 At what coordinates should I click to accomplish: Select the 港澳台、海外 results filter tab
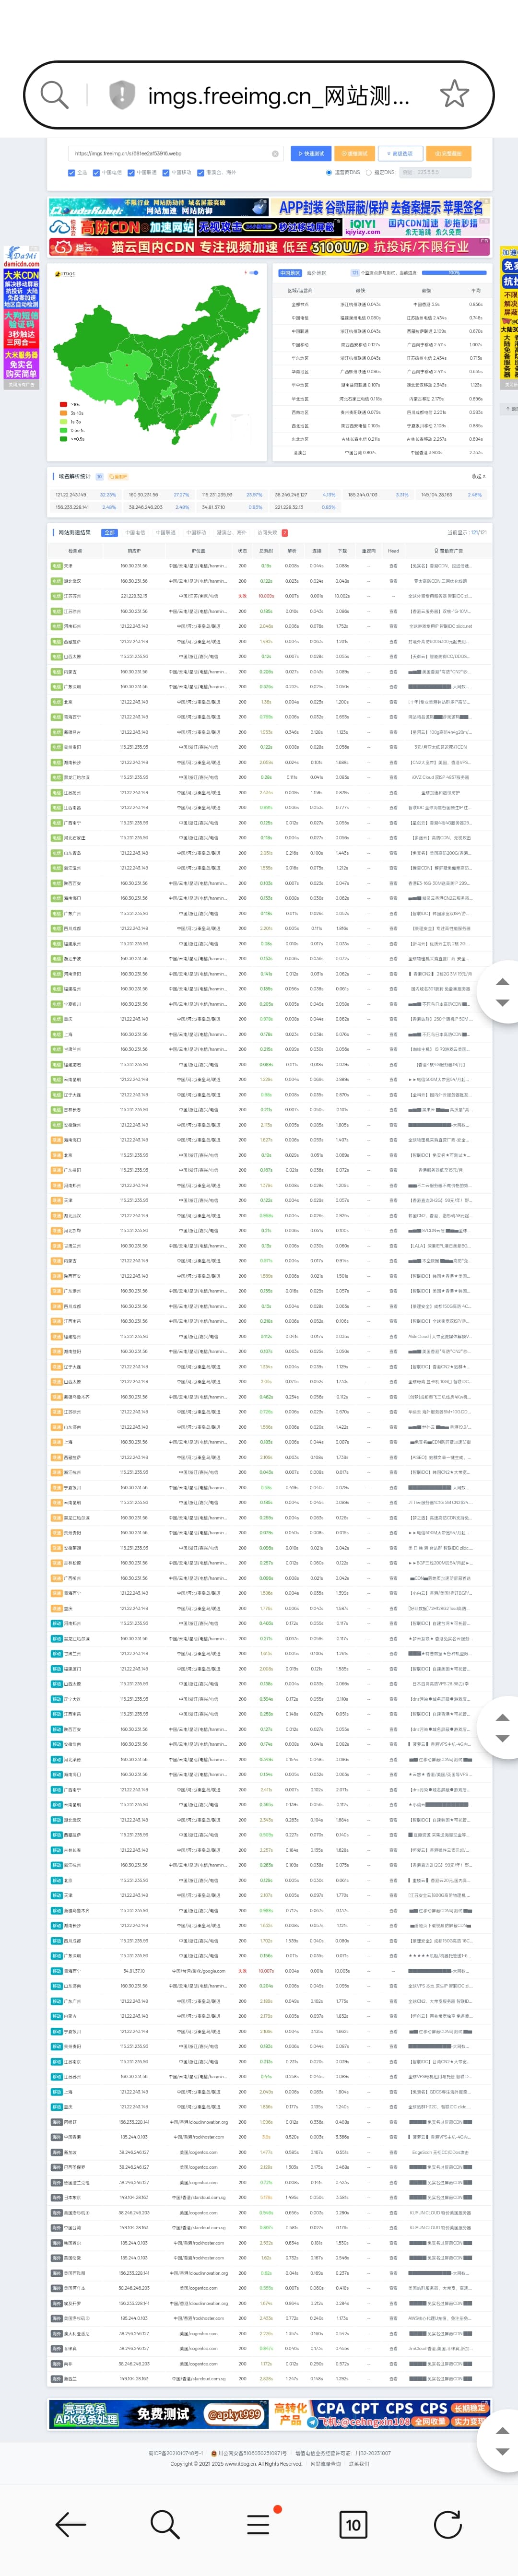coord(231,532)
